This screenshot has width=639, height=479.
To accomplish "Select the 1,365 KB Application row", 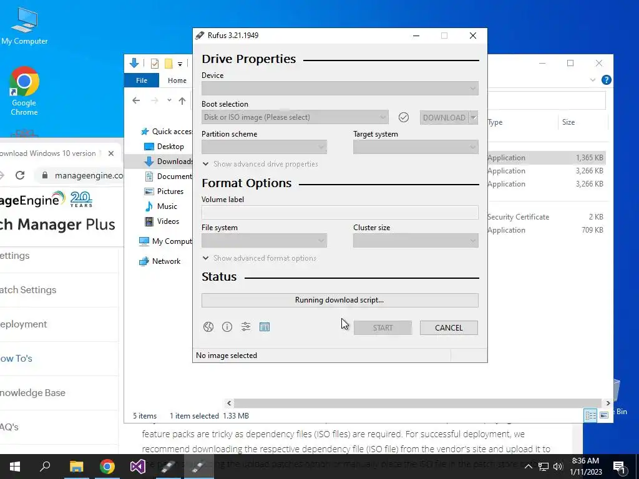I will (x=547, y=158).
